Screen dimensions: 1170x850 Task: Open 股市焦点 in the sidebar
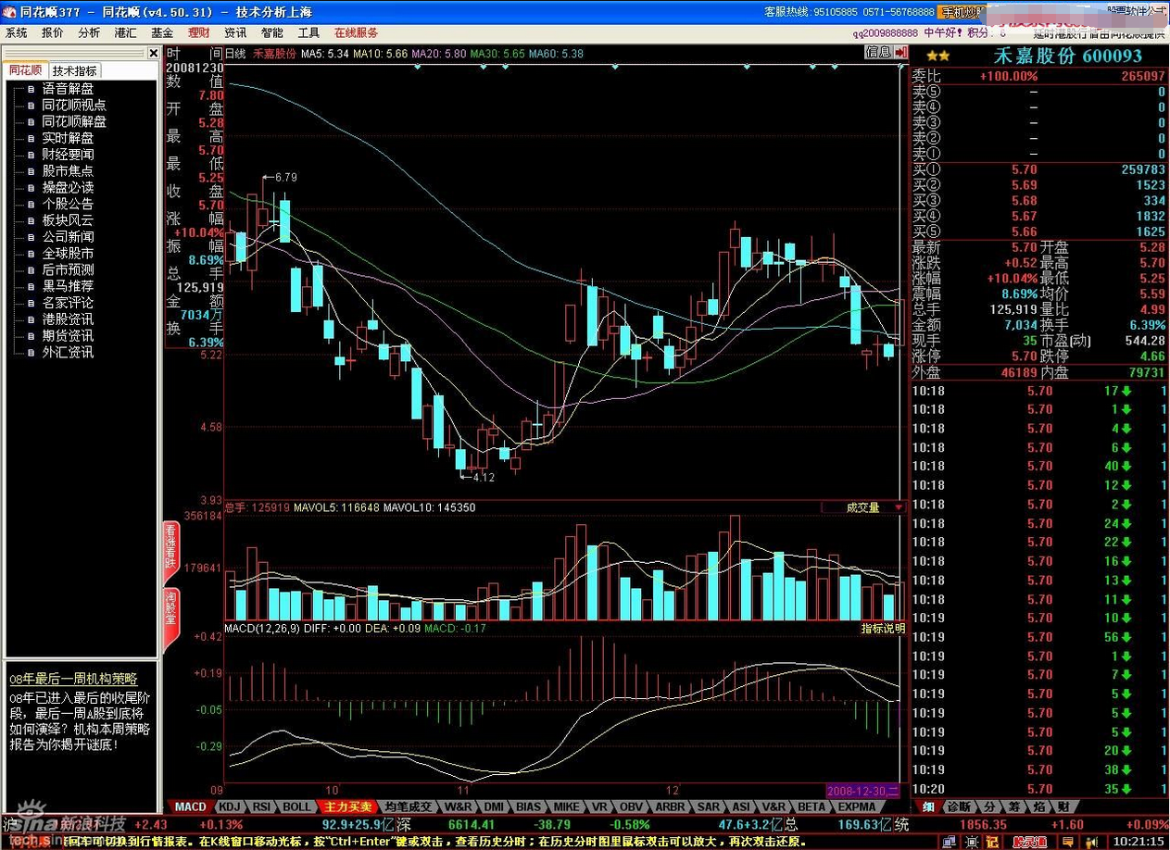(68, 171)
